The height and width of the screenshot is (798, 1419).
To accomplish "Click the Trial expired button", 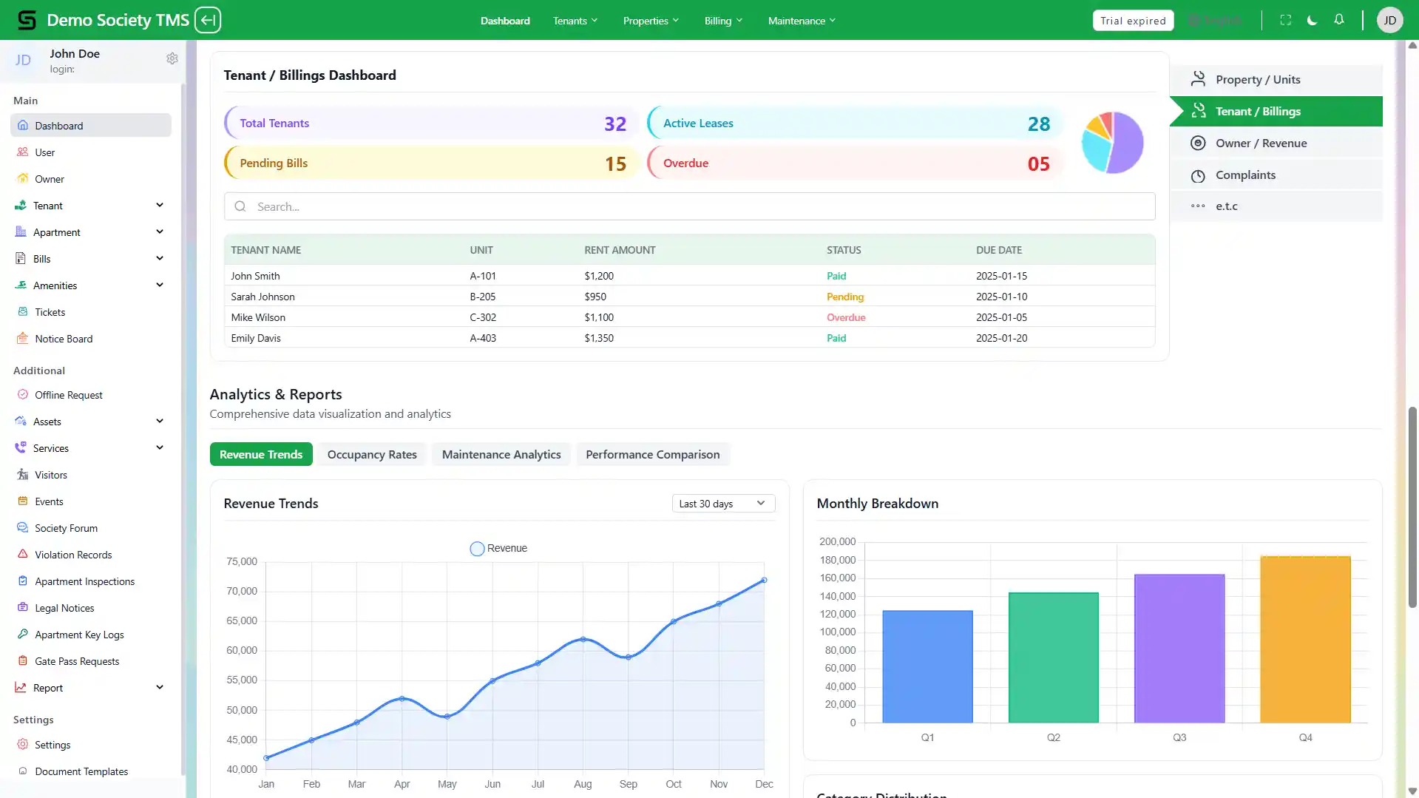I will (1133, 20).
